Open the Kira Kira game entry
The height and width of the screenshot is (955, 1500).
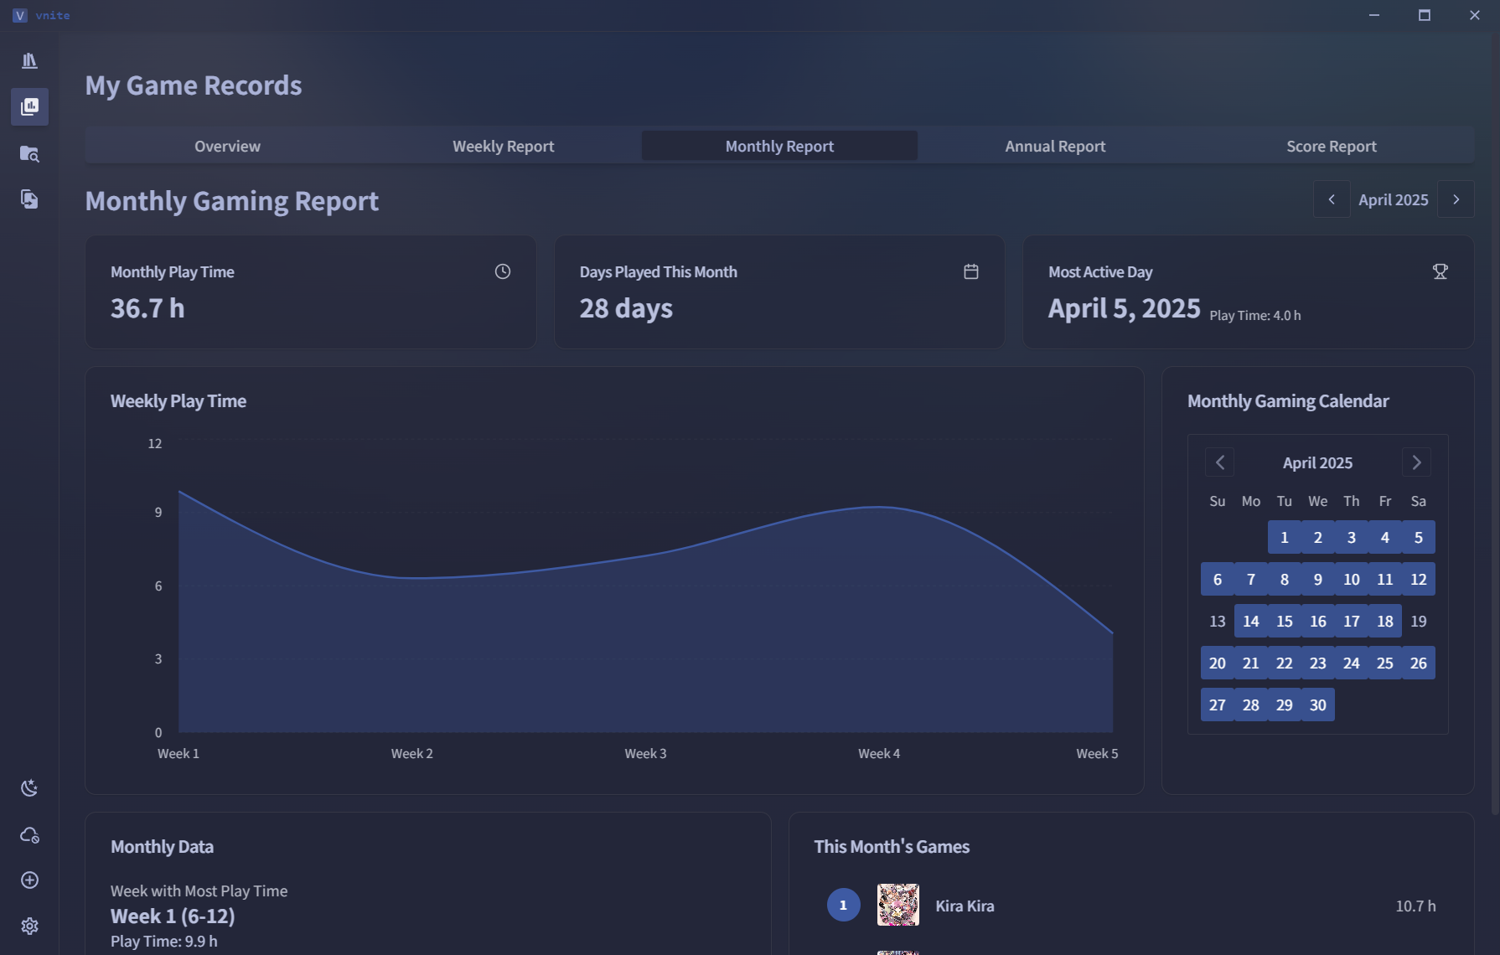point(1131,906)
